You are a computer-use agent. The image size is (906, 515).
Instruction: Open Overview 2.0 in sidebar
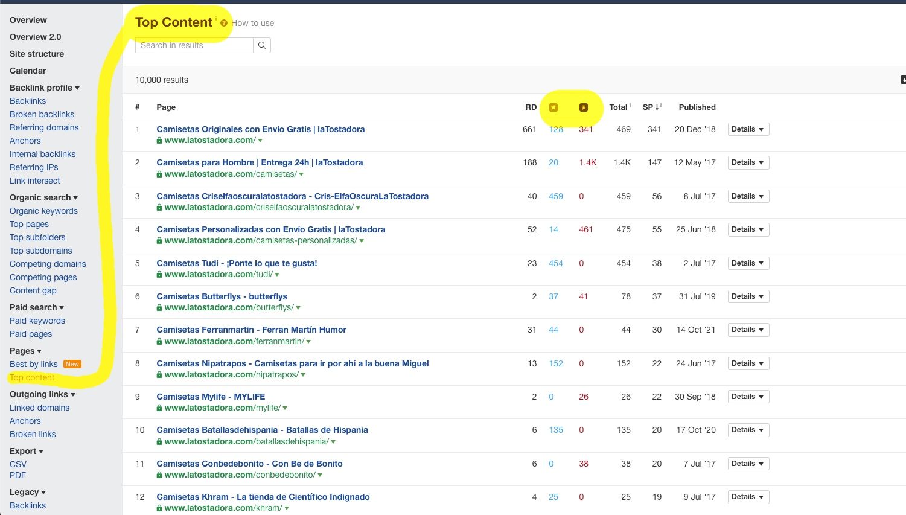pos(36,37)
